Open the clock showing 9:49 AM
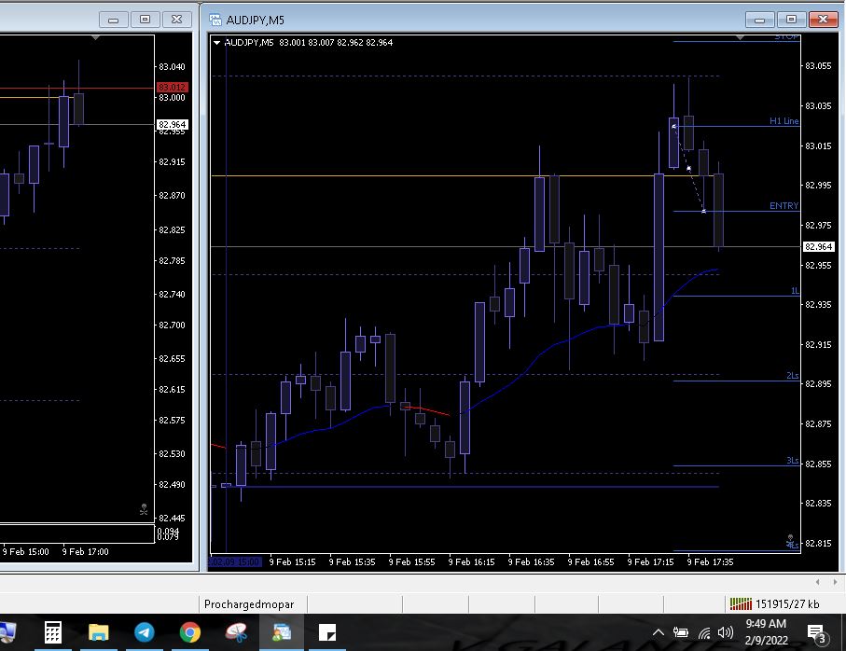846x651 pixels. coord(766,632)
